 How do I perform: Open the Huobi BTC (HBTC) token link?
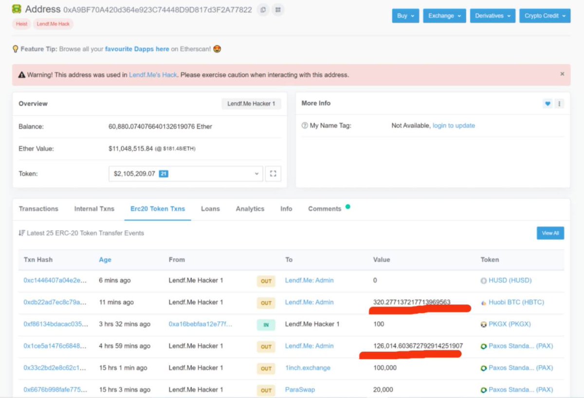coord(516,302)
